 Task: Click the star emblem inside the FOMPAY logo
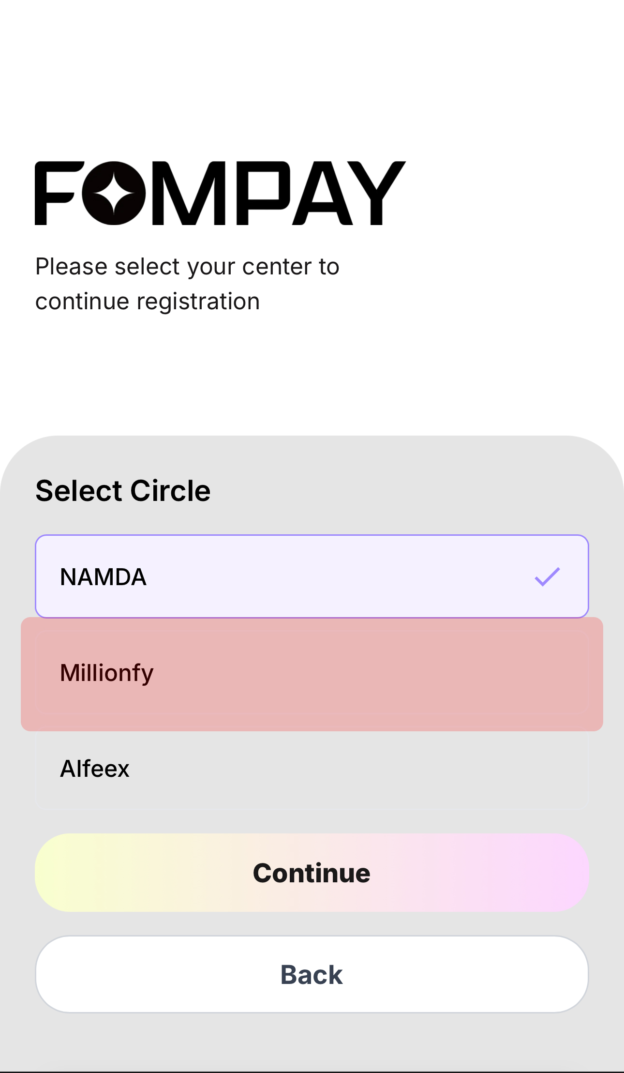[114, 193]
